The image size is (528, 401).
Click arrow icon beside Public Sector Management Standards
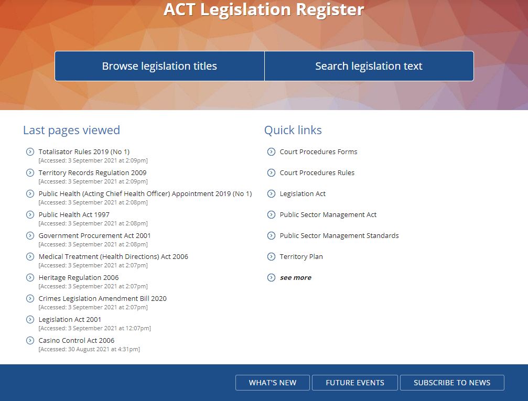[x=271, y=236]
